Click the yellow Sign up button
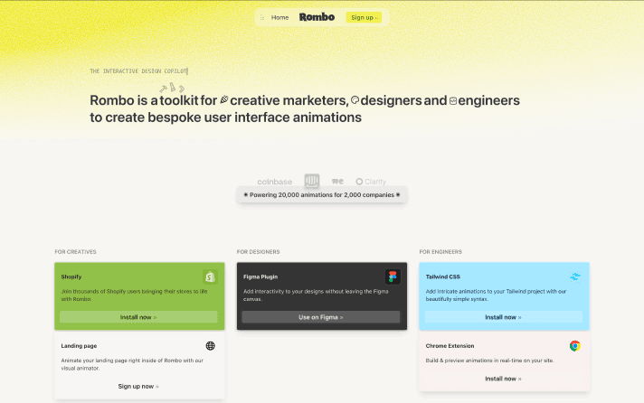The width and height of the screenshot is (644, 403). pos(364,17)
